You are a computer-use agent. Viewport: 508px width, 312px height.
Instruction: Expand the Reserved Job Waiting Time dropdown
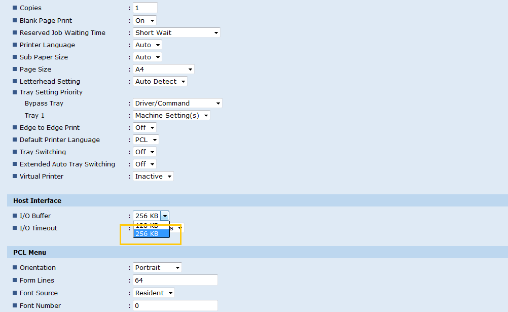point(176,33)
